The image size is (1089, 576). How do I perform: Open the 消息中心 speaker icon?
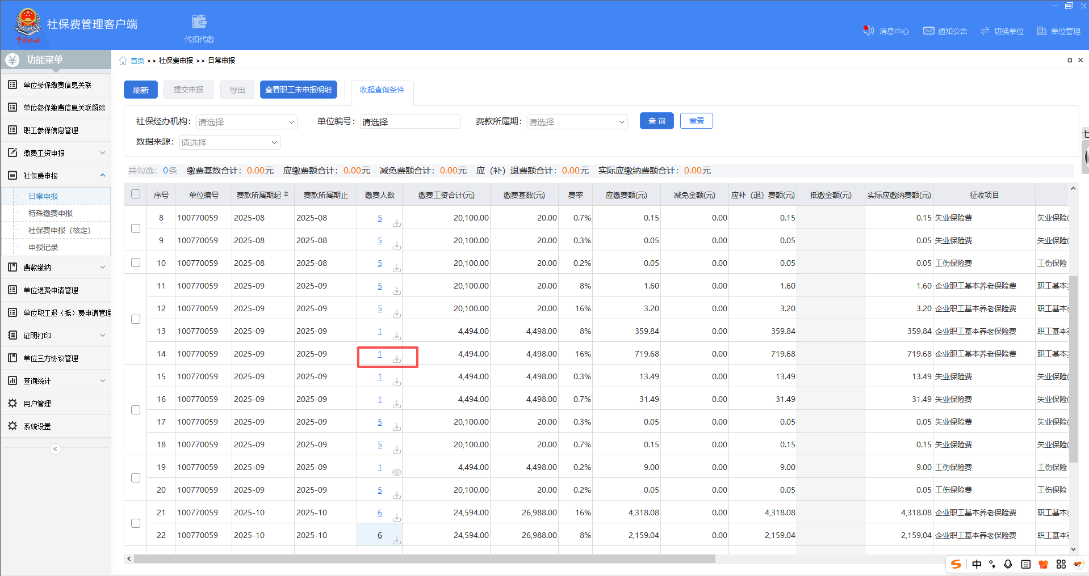tap(869, 31)
